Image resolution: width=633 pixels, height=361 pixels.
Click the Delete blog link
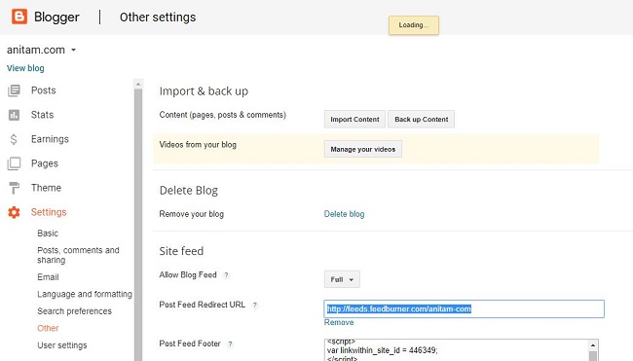[x=344, y=214]
